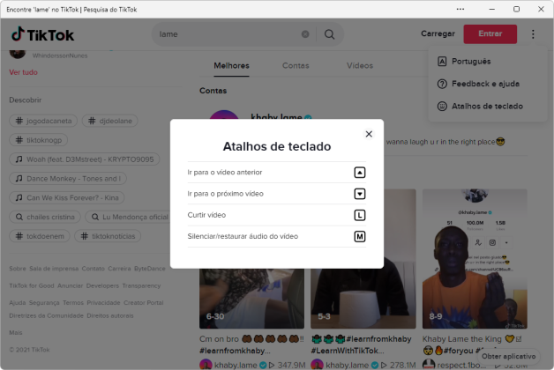
Task: Clear the search field text
Action: [x=305, y=34]
